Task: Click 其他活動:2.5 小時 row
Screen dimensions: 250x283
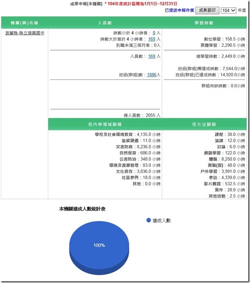Action: pyautogui.click(x=227, y=196)
